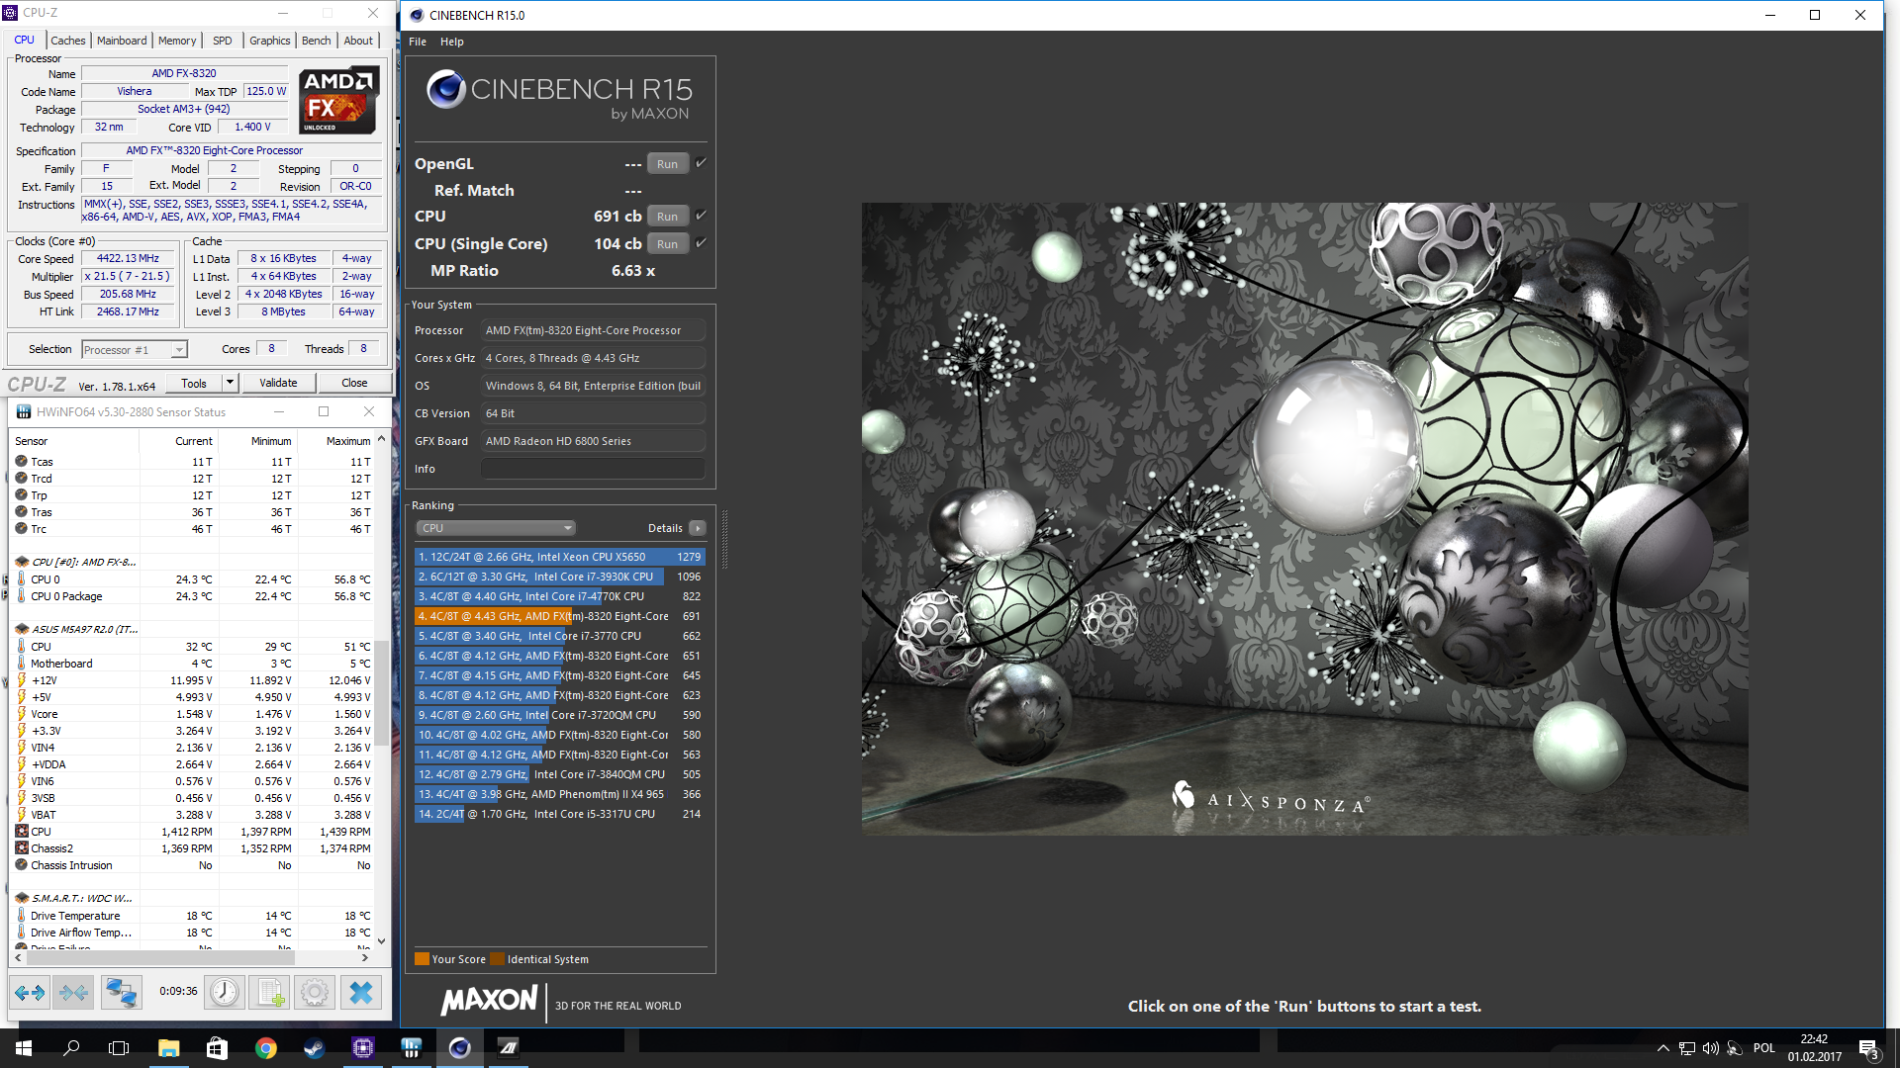Switch to CPU-Z Memory tab
Screen dimensions: 1900x1068
click(177, 41)
